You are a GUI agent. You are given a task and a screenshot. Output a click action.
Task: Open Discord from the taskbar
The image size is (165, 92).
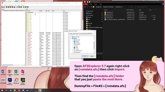coord(23,90)
